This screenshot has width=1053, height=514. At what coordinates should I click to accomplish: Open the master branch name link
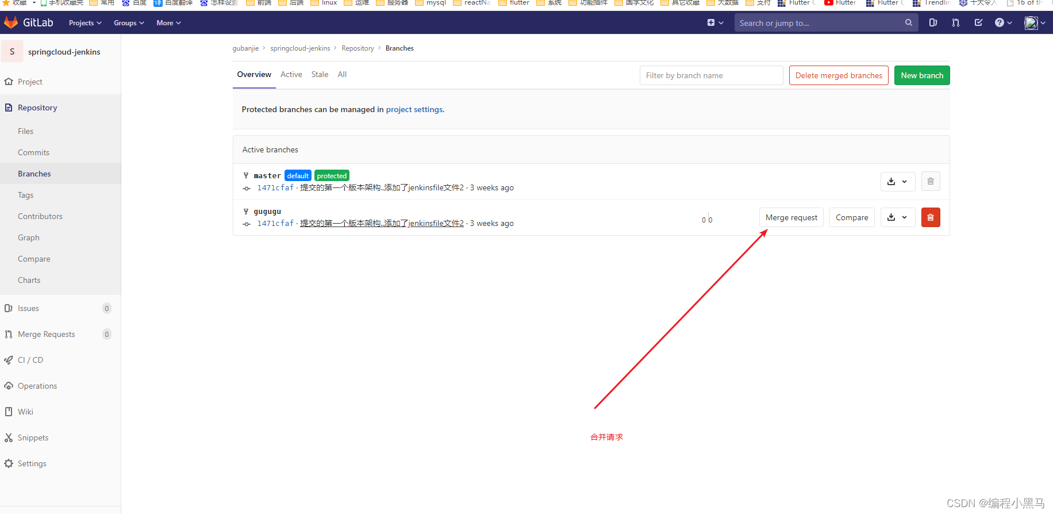[267, 176]
